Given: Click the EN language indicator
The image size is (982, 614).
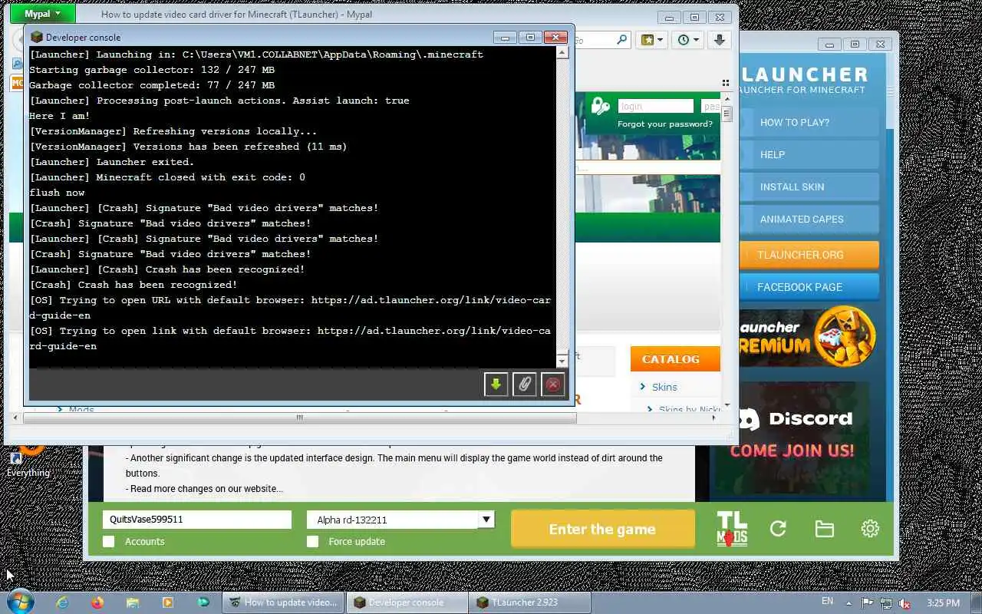Looking at the screenshot, I should 827,602.
